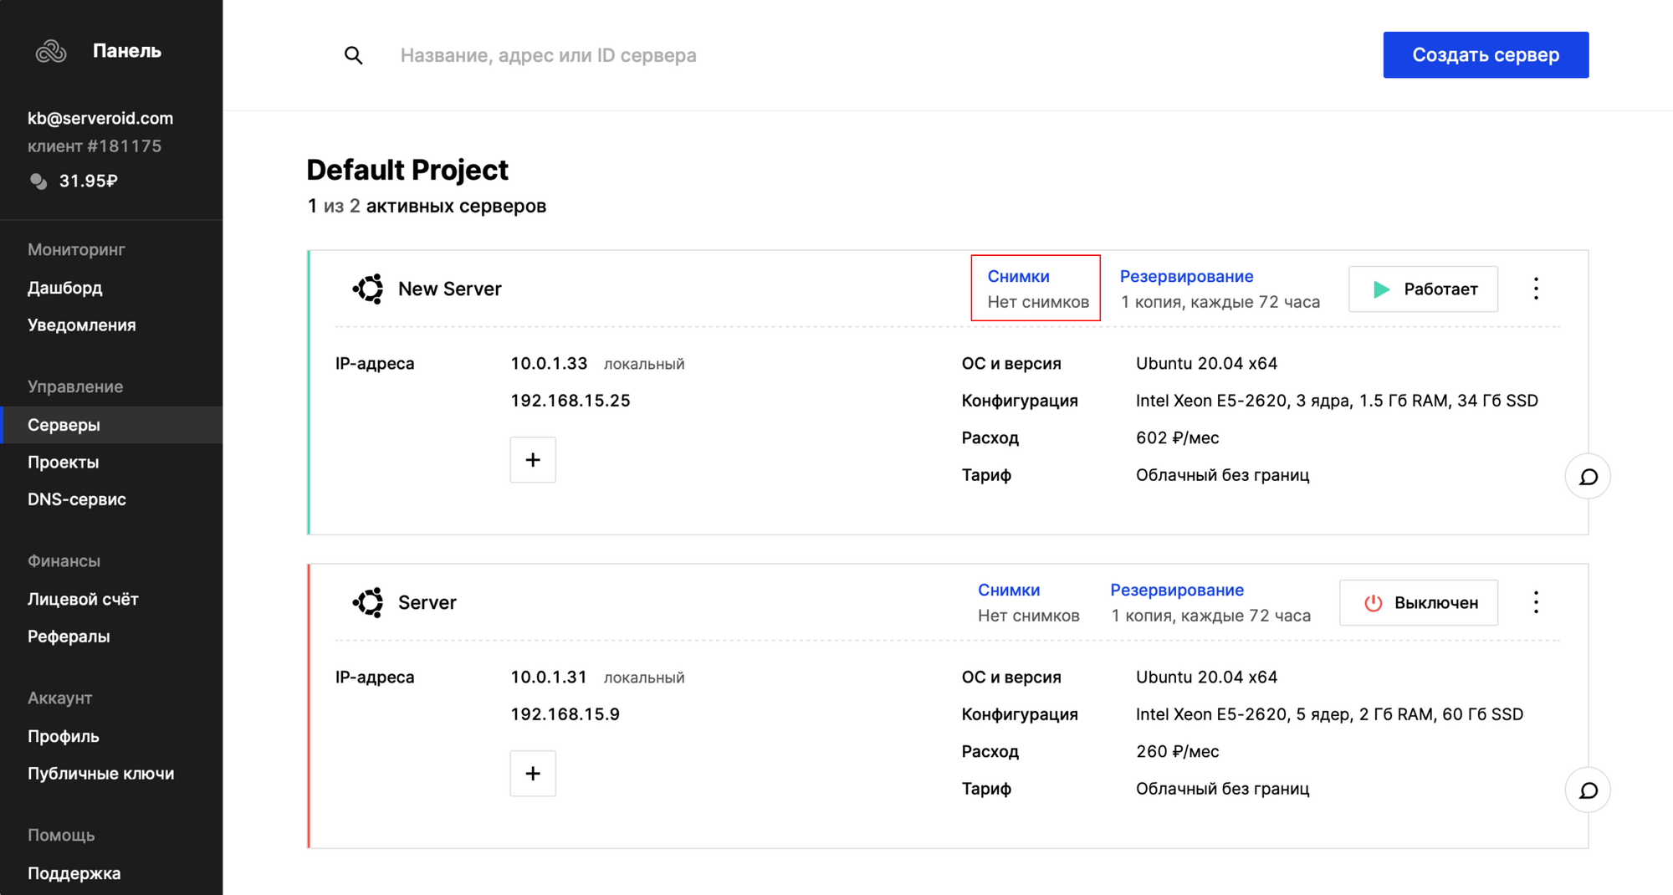
Task: Open Дашборд from the sidebar
Action: point(65,288)
